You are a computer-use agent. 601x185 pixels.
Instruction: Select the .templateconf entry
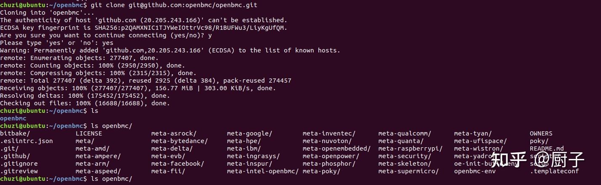(554, 171)
